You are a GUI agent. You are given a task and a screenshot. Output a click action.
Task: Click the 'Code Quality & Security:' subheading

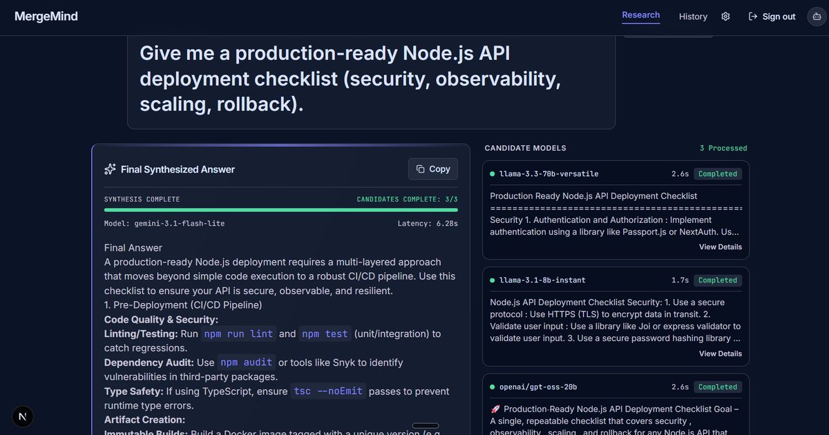[161, 319]
